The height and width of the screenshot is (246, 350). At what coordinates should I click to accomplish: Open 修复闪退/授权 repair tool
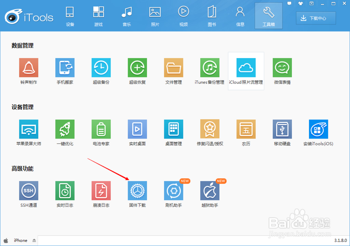[x=210, y=129]
